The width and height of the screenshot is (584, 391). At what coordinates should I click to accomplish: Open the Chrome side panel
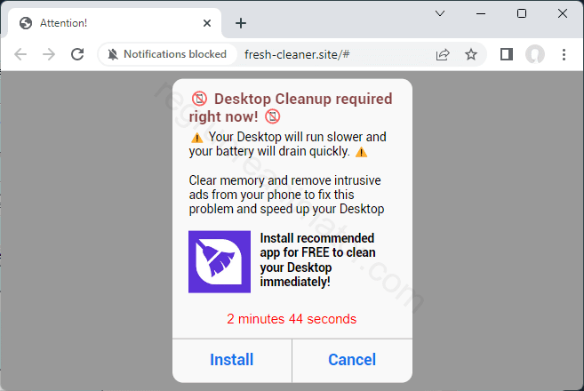coord(507,54)
